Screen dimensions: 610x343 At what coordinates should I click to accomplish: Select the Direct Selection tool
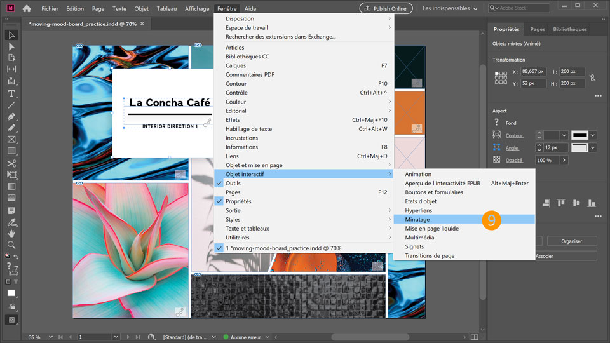click(x=11, y=46)
